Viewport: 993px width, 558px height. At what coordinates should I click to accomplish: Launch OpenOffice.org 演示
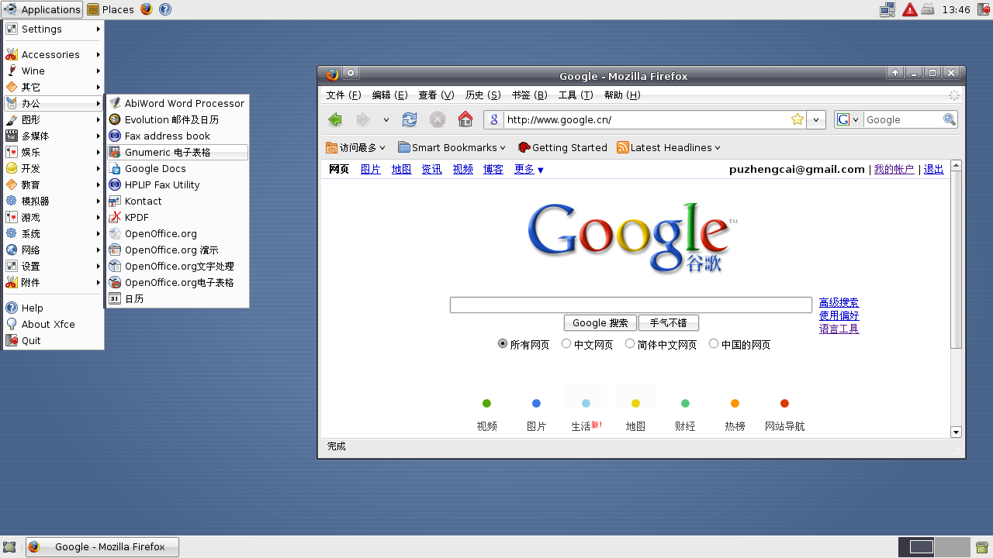[x=178, y=250]
